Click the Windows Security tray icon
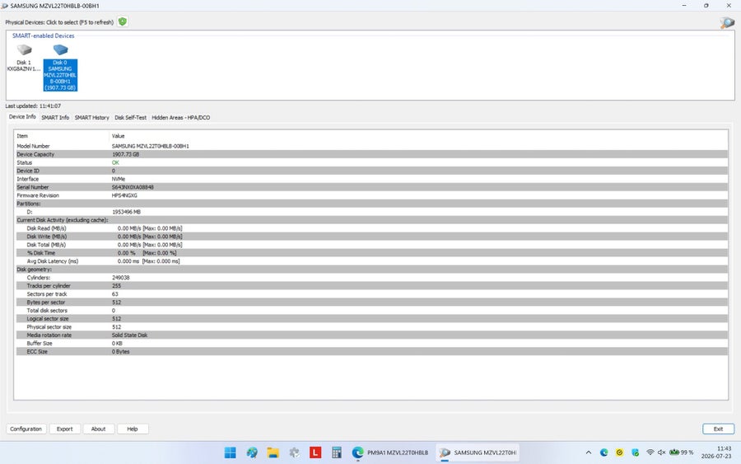 point(635,452)
